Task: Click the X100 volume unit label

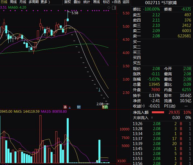Action: (121, 161)
